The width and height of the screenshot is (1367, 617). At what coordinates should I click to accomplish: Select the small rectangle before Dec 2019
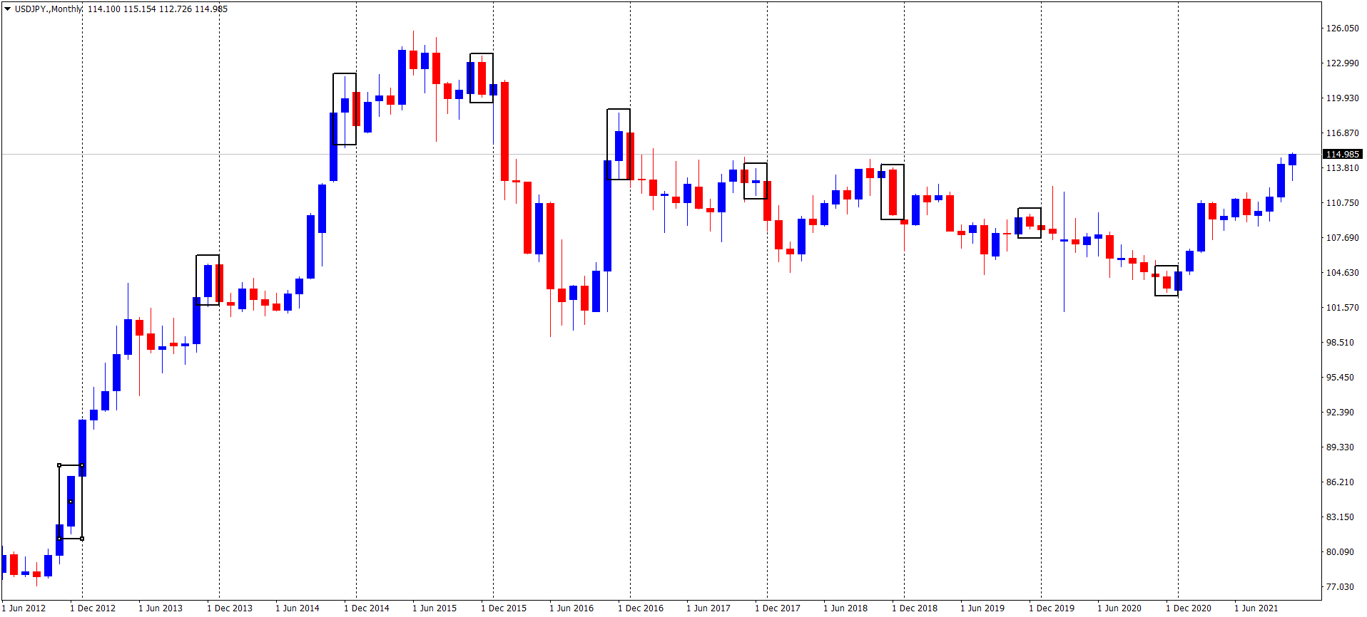coord(1030,208)
